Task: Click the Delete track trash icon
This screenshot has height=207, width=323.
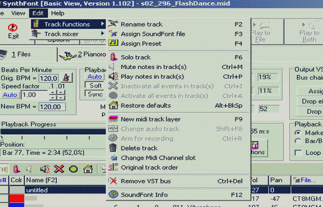Action: click(113, 148)
